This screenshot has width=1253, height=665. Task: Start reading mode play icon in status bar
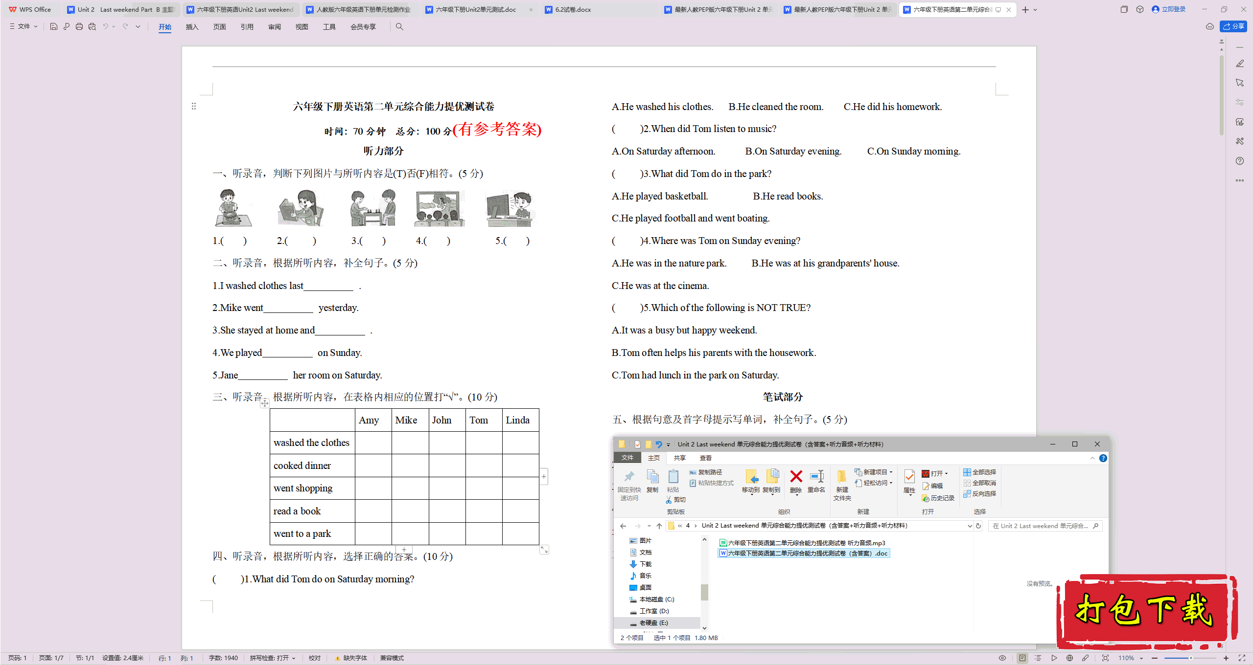click(x=1054, y=658)
